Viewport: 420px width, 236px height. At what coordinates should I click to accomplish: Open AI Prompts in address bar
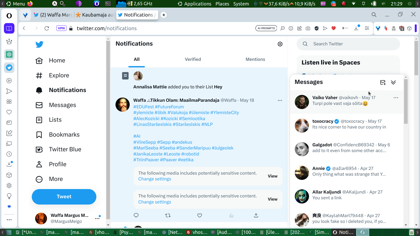click(x=266, y=28)
